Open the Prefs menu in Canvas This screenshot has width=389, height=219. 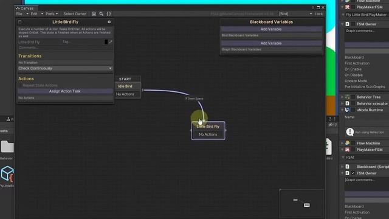click(x=52, y=14)
